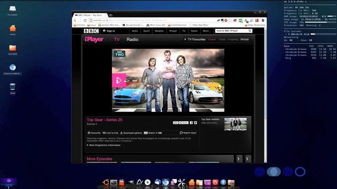Click Report issue with the speech bubble icon

tap(188, 133)
